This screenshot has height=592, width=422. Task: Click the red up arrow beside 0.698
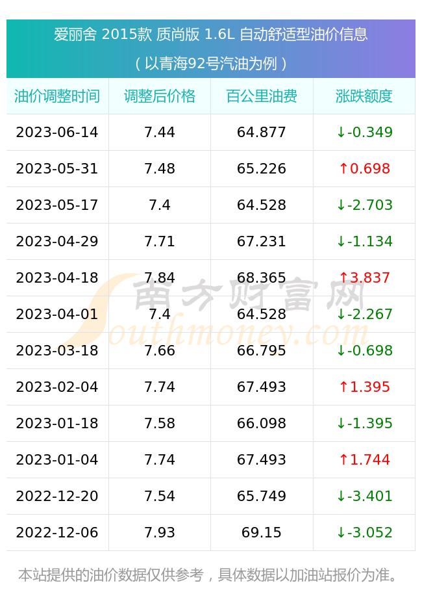click(x=343, y=169)
